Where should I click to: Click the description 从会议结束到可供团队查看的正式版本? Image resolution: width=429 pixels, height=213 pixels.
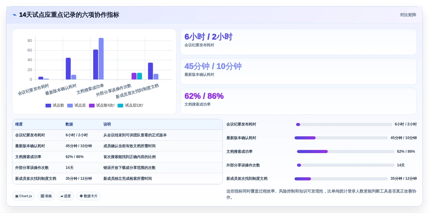pyautogui.click(x=135, y=135)
